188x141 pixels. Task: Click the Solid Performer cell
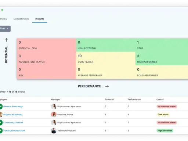tap(162, 72)
